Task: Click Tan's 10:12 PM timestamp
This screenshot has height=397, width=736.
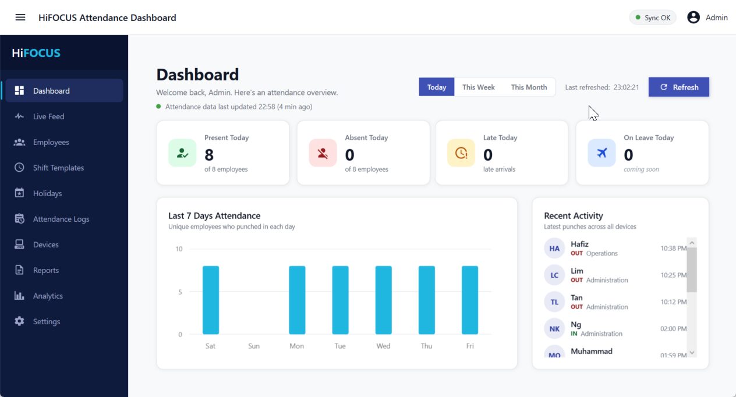Action: click(x=674, y=302)
